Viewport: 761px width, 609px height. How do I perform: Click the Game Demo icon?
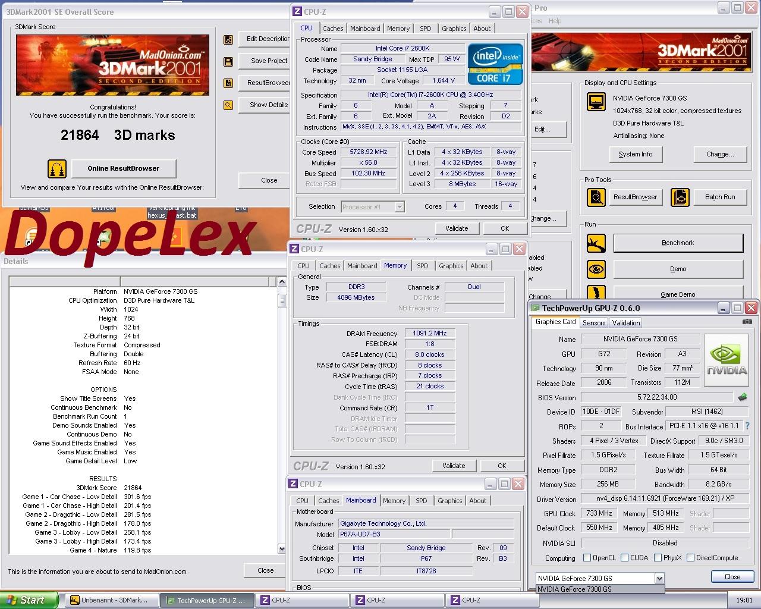[596, 292]
